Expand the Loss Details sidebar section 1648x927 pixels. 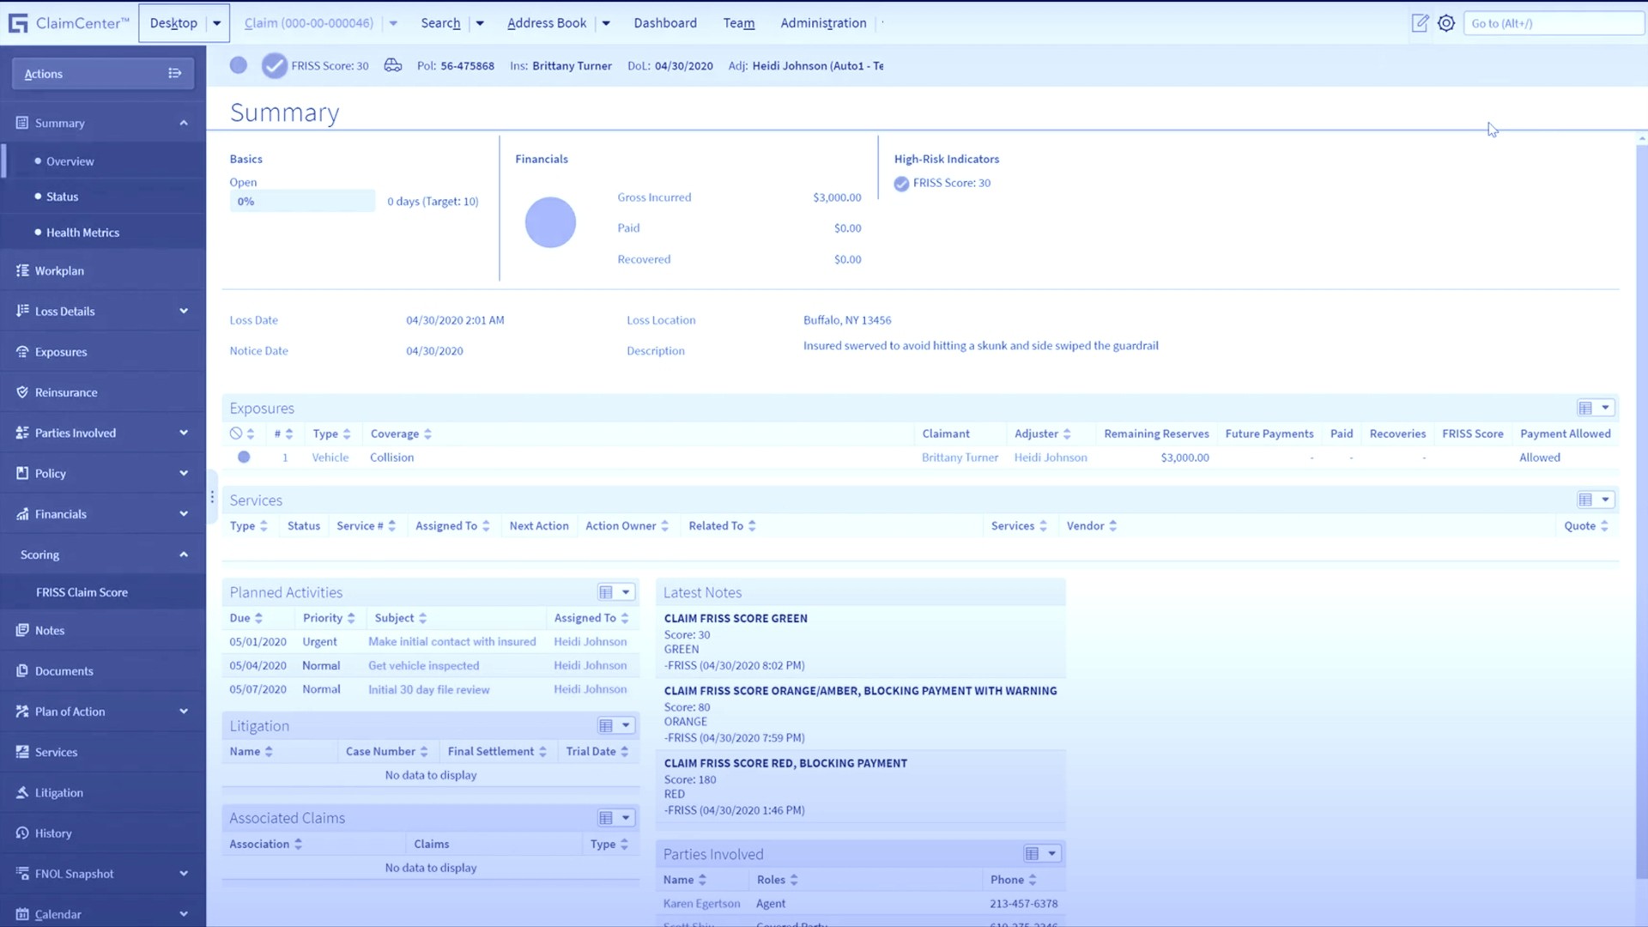[183, 311]
